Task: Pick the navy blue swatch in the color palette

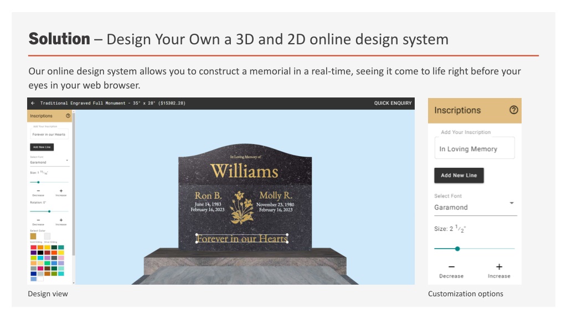Action: coord(34,274)
